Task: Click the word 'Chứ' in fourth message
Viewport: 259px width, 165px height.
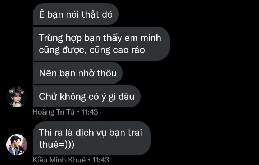Action: click(x=48, y=97)
